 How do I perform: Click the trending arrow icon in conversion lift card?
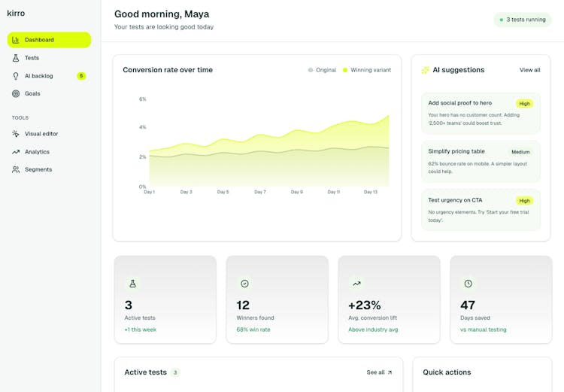pos(356,284)
